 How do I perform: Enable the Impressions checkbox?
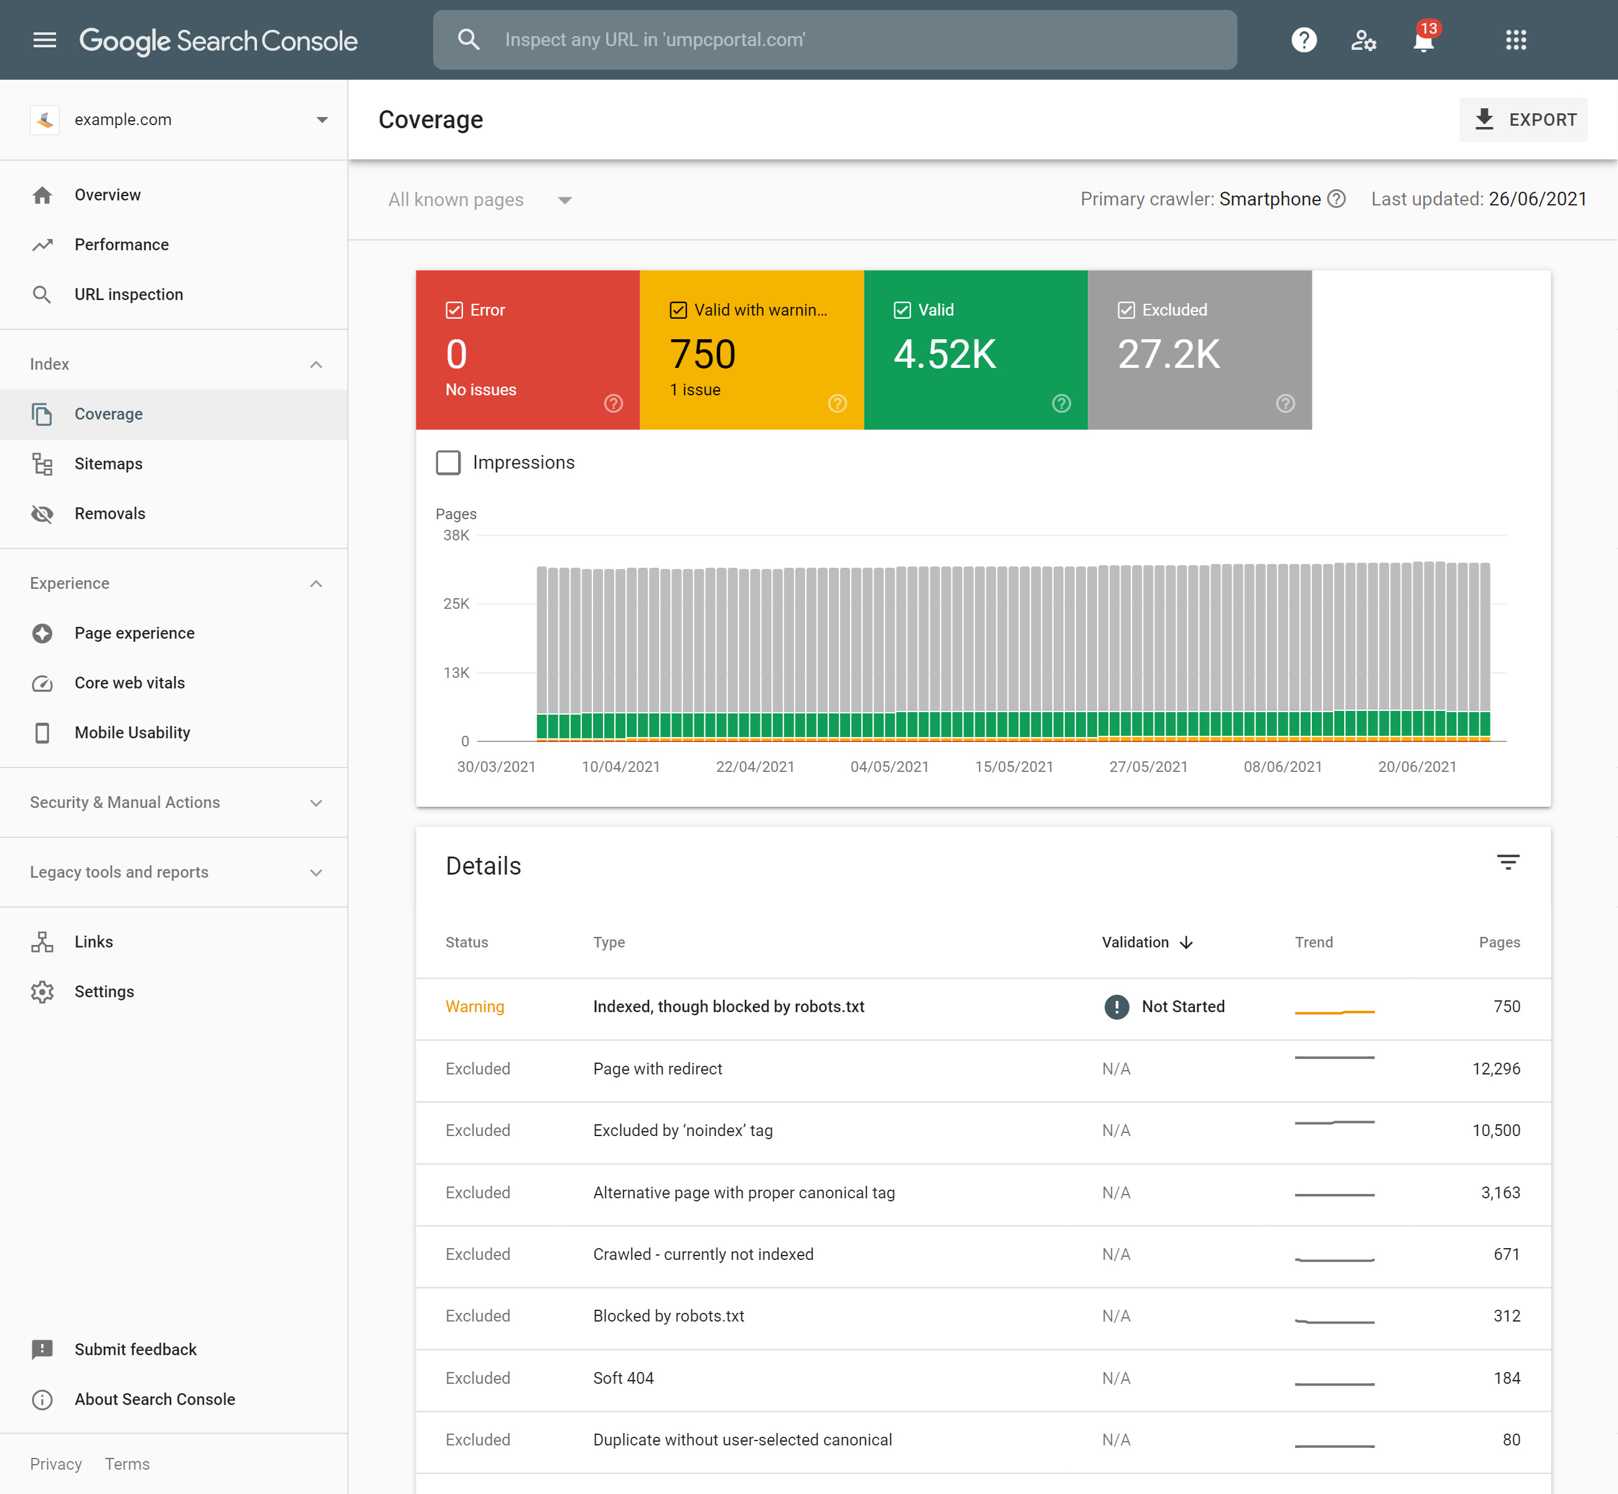tap(449, 463)
